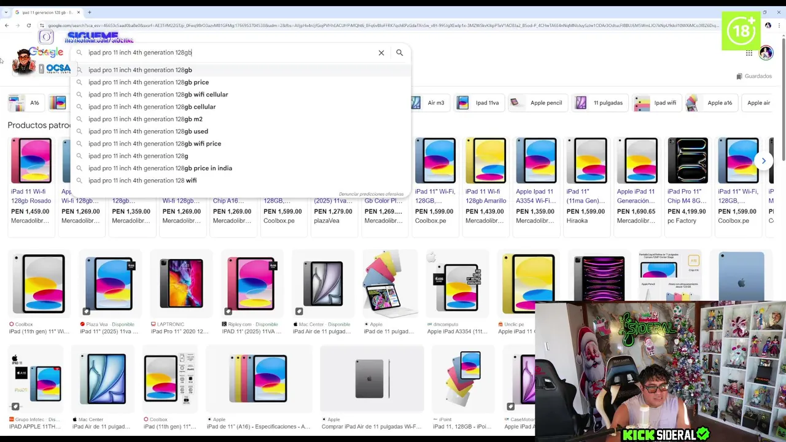The image size is (786, 442).
Task: Select the Apple a16 filter chip
Action: pos(711,103)
